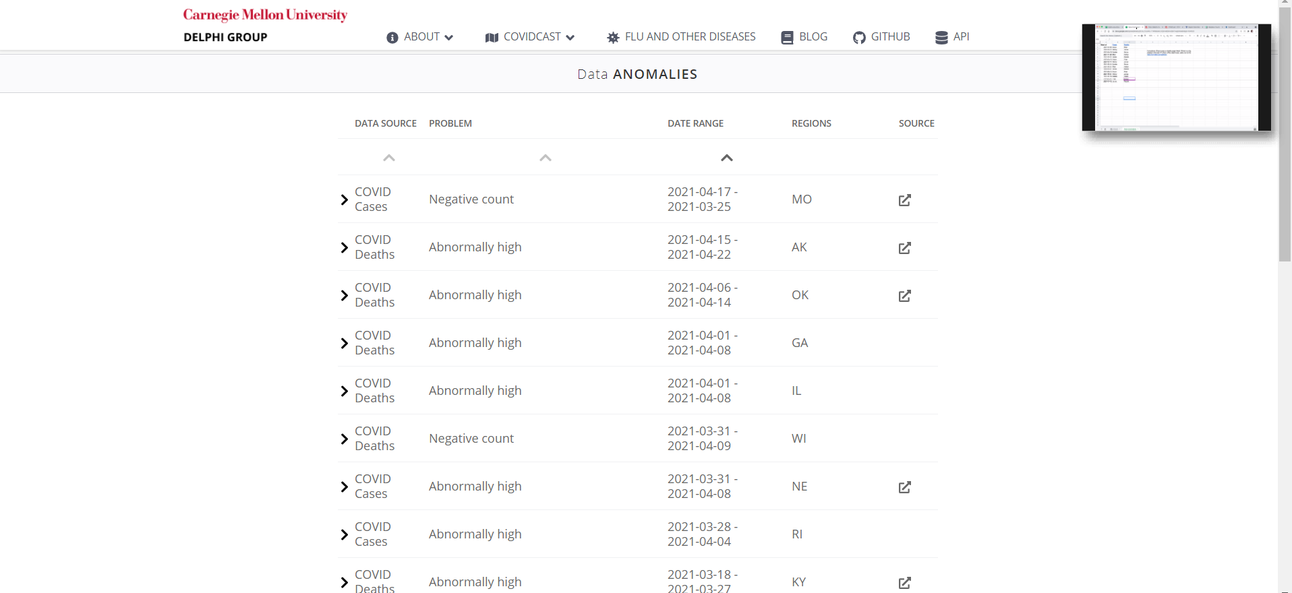Toggle sort direction on the DATE RANGE column

726,157
